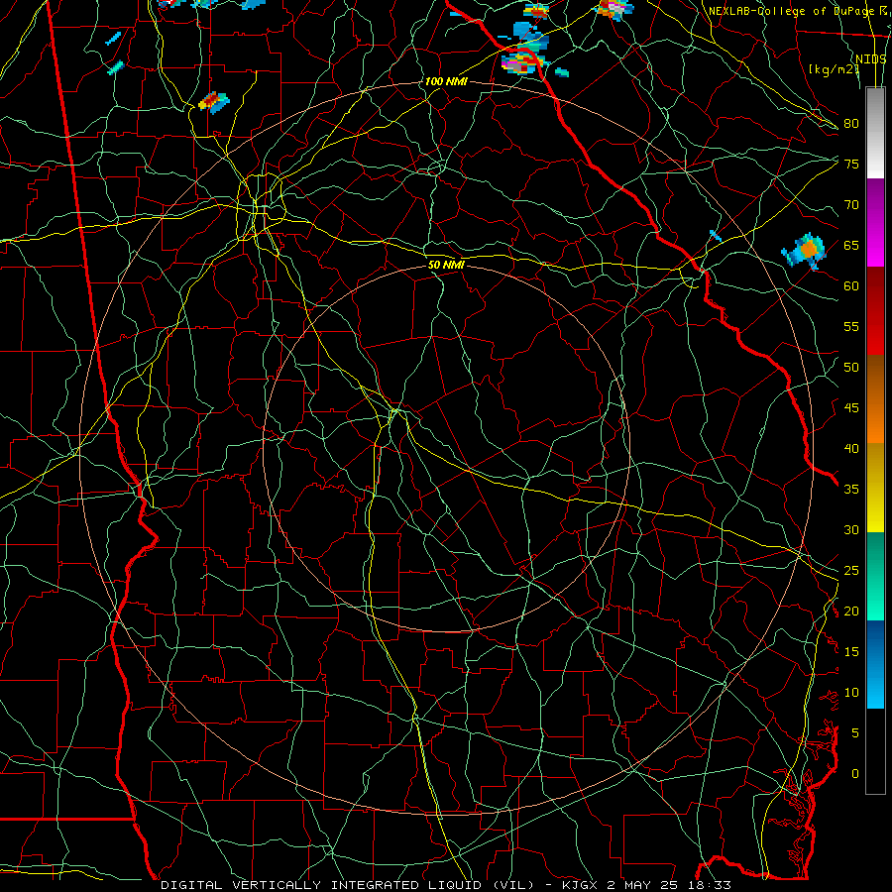The width and height of the screenshot is (892, 892).
Task: Click the 70 value on the color scale
Action: point(851,205)
